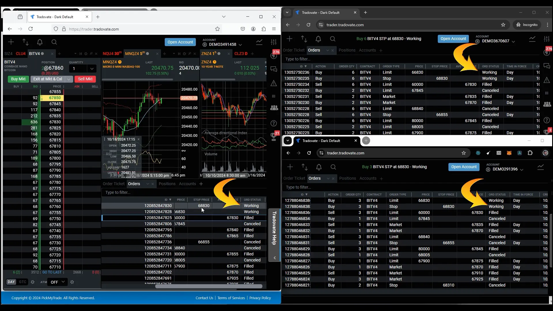Close the 10/18/2024 17:15 data box
Screen dimensions: 553x311
tap(138, 139)
